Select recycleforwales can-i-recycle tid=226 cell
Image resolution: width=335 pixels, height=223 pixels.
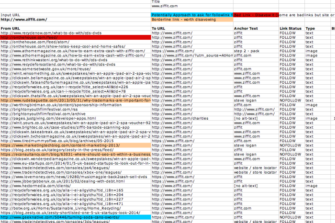tap(76, 87)
